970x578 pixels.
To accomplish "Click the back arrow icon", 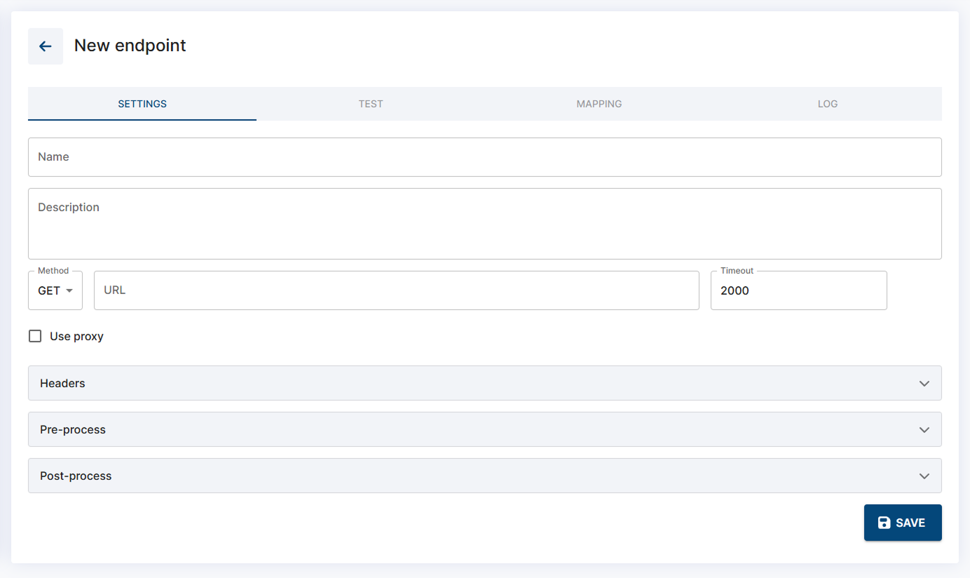I will 46,46.
